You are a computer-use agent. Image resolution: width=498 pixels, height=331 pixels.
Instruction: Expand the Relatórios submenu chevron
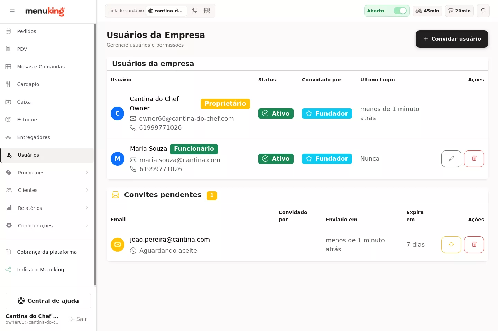87,208
